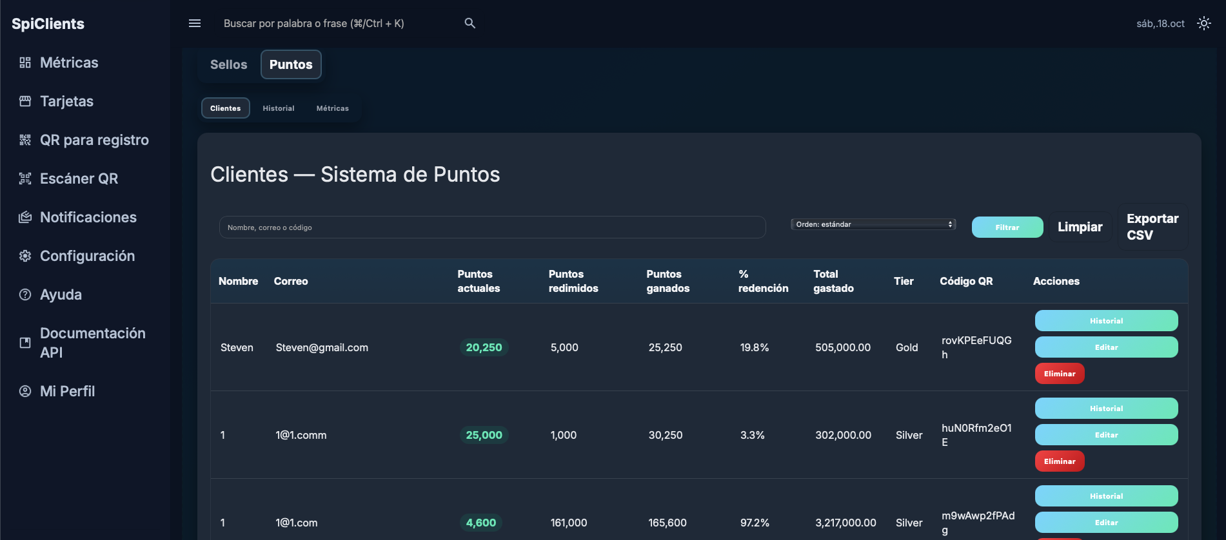Click Eliminar for Steven's row
1226x540 pixels.
pyautogui.click(x=1060, y=374)
